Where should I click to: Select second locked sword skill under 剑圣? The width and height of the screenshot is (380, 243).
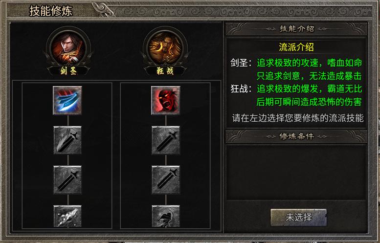(67, 140)
